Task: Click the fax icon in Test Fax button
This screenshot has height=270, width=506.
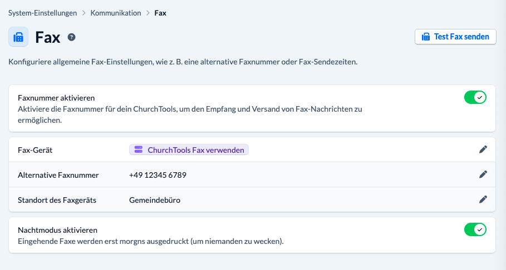Action: click(x=426, y=37)
